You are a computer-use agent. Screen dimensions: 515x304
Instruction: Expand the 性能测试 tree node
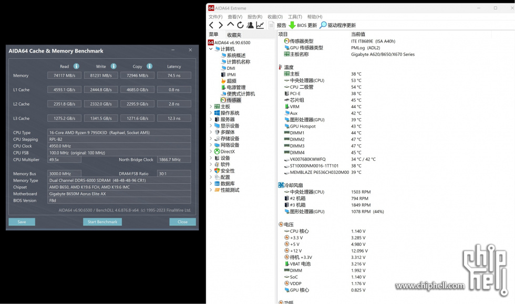tap(211, 190)
